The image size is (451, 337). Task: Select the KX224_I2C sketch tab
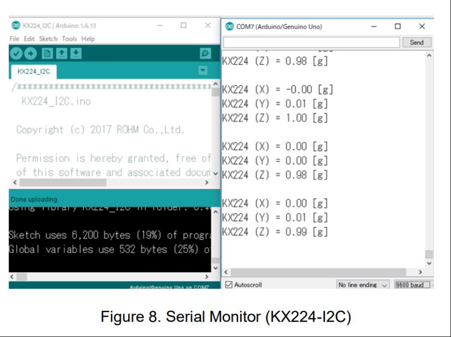coord(33,71)
